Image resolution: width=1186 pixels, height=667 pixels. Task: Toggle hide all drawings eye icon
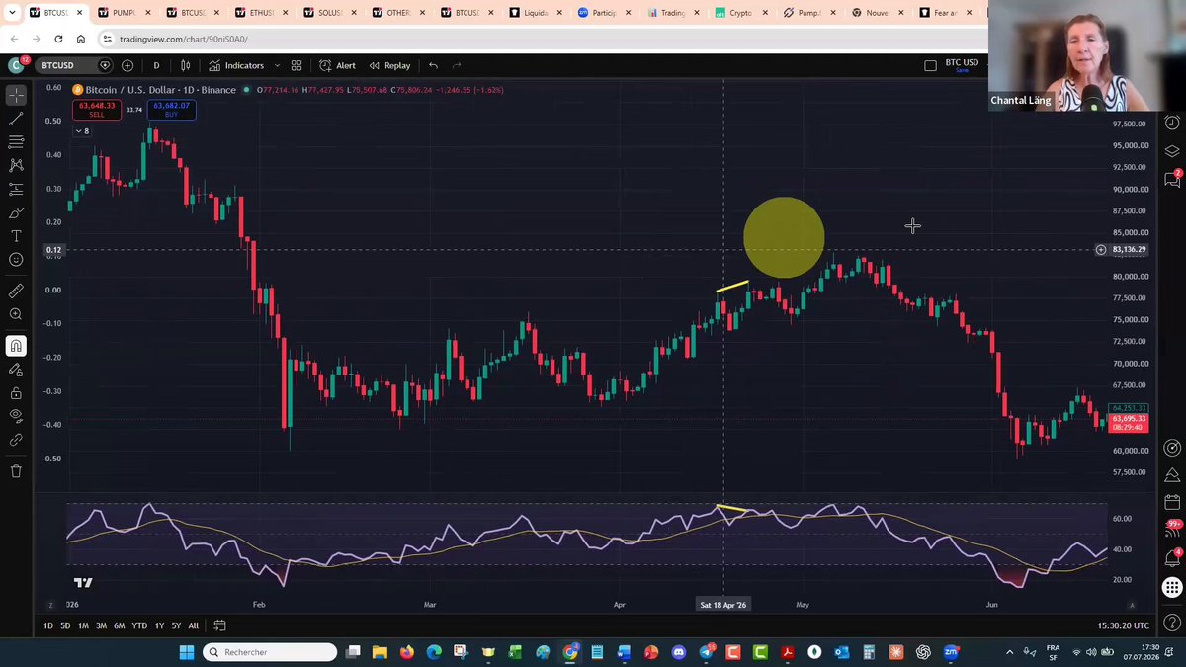[16, 416]
